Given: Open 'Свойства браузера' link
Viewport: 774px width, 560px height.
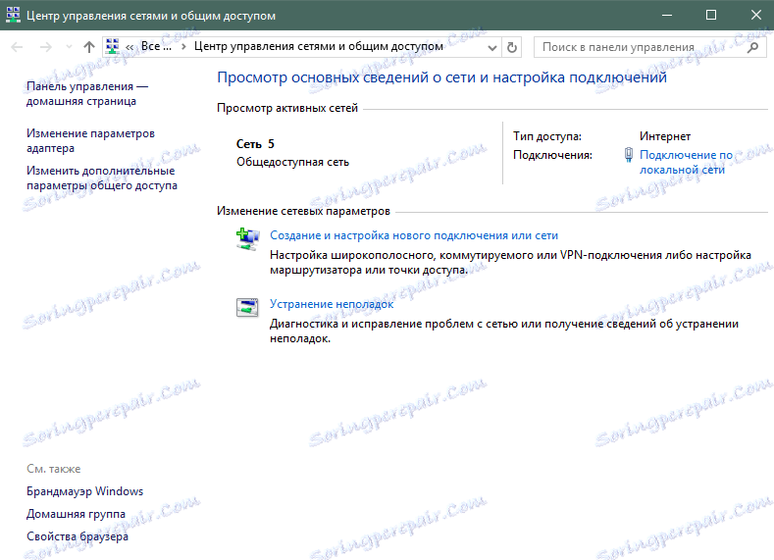Looking at the screenshot, I should (x=77, y=536).
